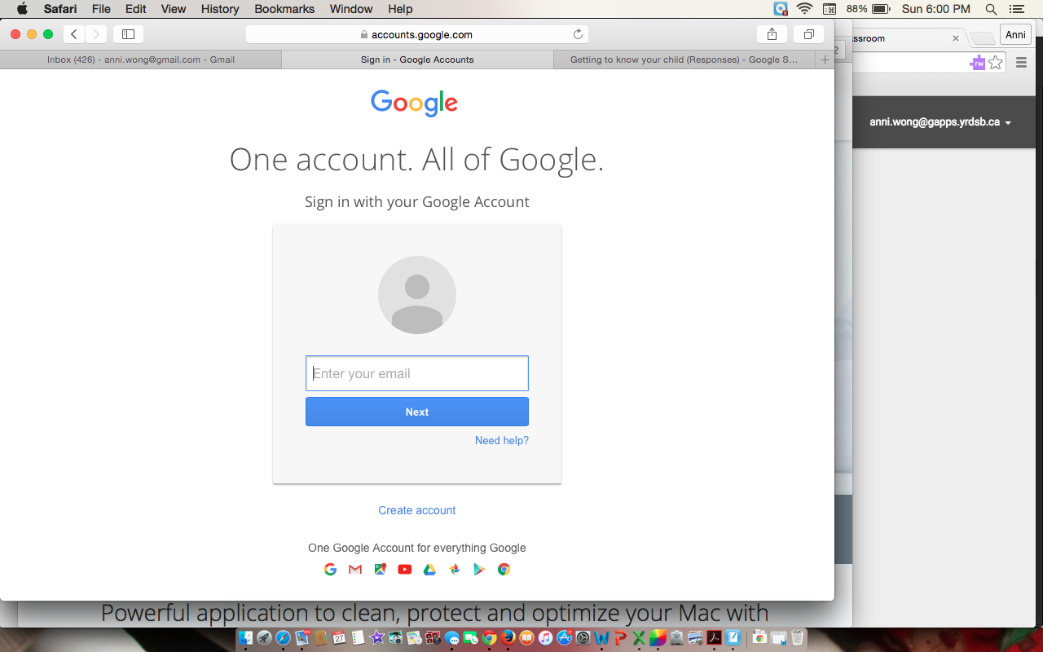Image resolution: width=1043 pixels, height=652 pixels.
Task: Open the Window menu
Action: coord(351,9)
